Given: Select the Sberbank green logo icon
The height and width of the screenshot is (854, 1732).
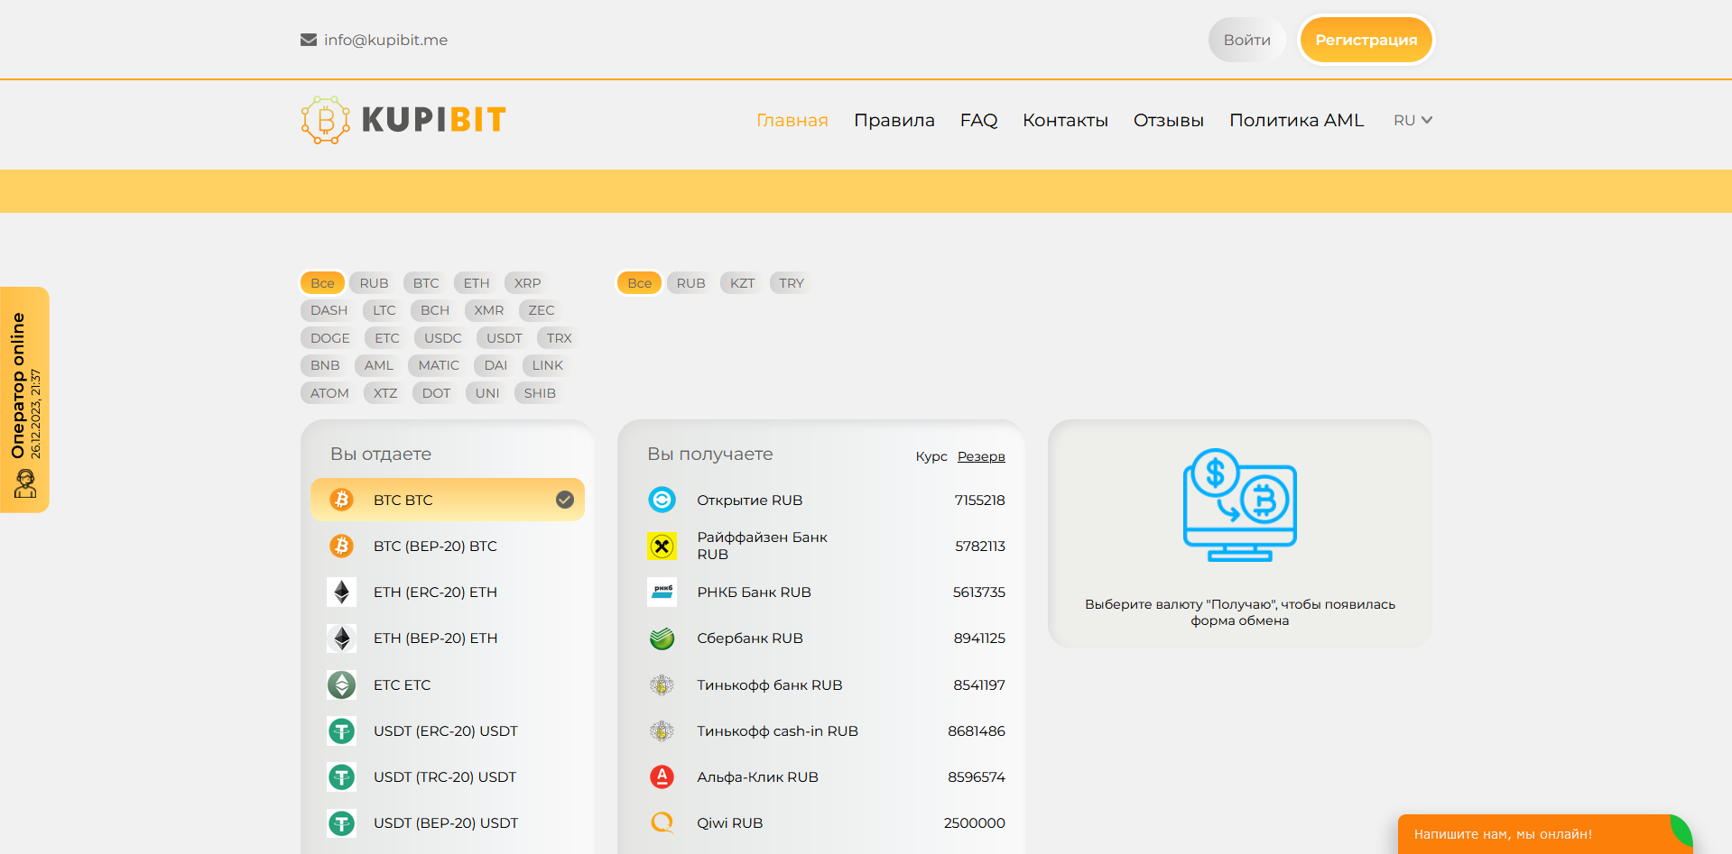Looking at the screenshot, I should click(x=662, y=638).
